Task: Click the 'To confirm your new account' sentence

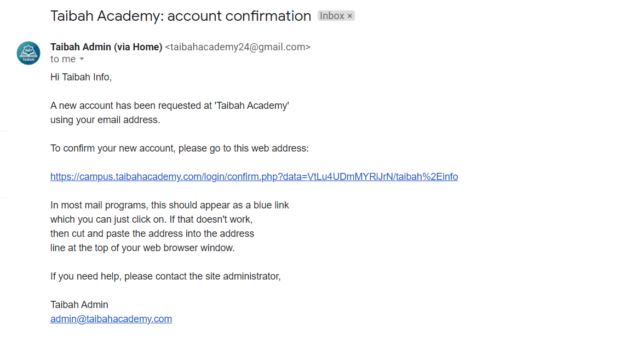Action: [180, 149]
